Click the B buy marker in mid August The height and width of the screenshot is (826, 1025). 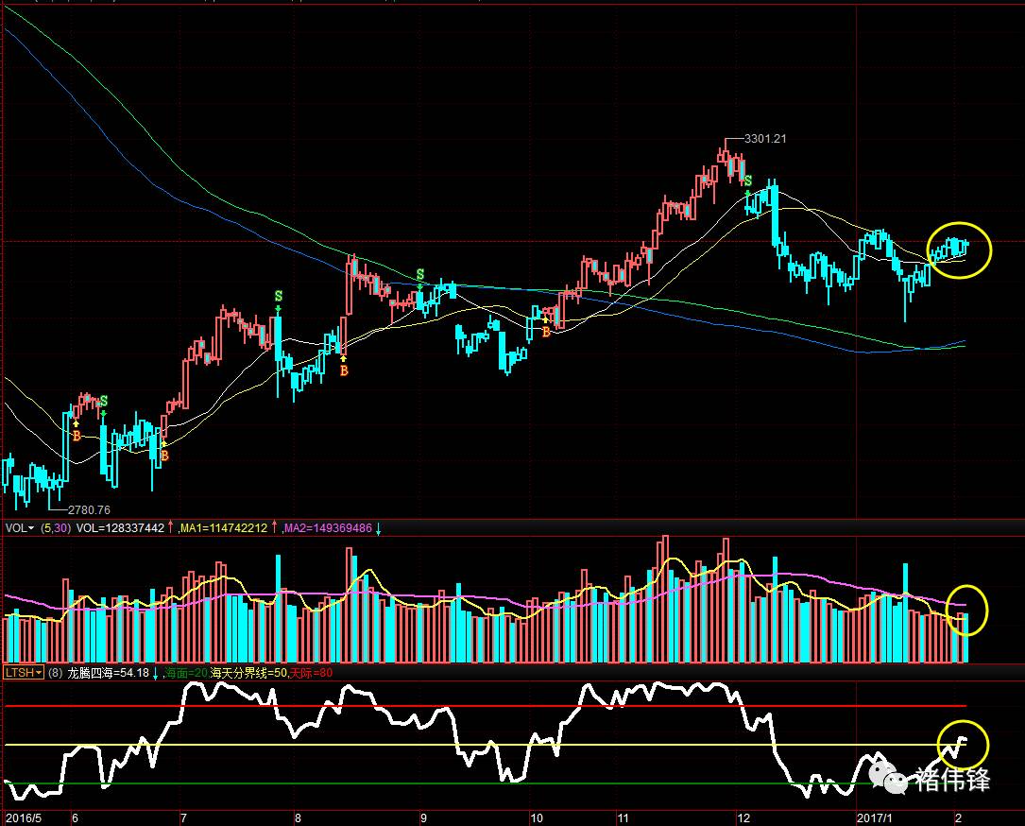[344, 370]
